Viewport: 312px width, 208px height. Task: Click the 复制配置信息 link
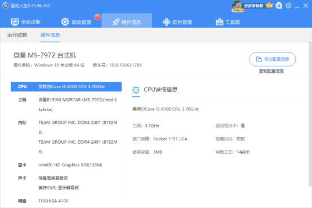click(271, 70)
